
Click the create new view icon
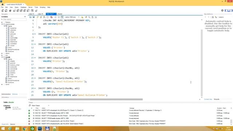point(21,11)
